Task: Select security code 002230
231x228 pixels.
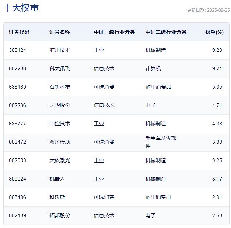Action: coord(17,68)
